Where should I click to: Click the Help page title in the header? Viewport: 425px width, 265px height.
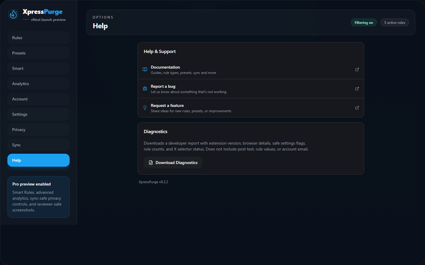tap(100, 26)
